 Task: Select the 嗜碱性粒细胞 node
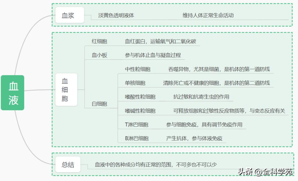point(140,111)
